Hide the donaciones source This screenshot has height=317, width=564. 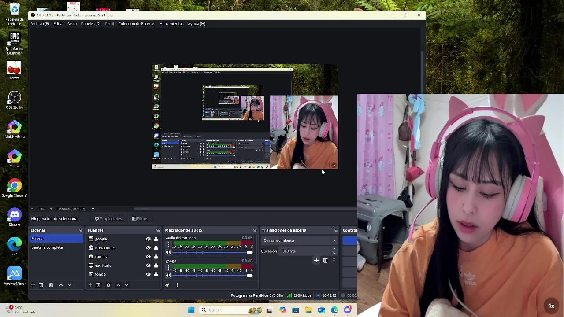(148, 248)
